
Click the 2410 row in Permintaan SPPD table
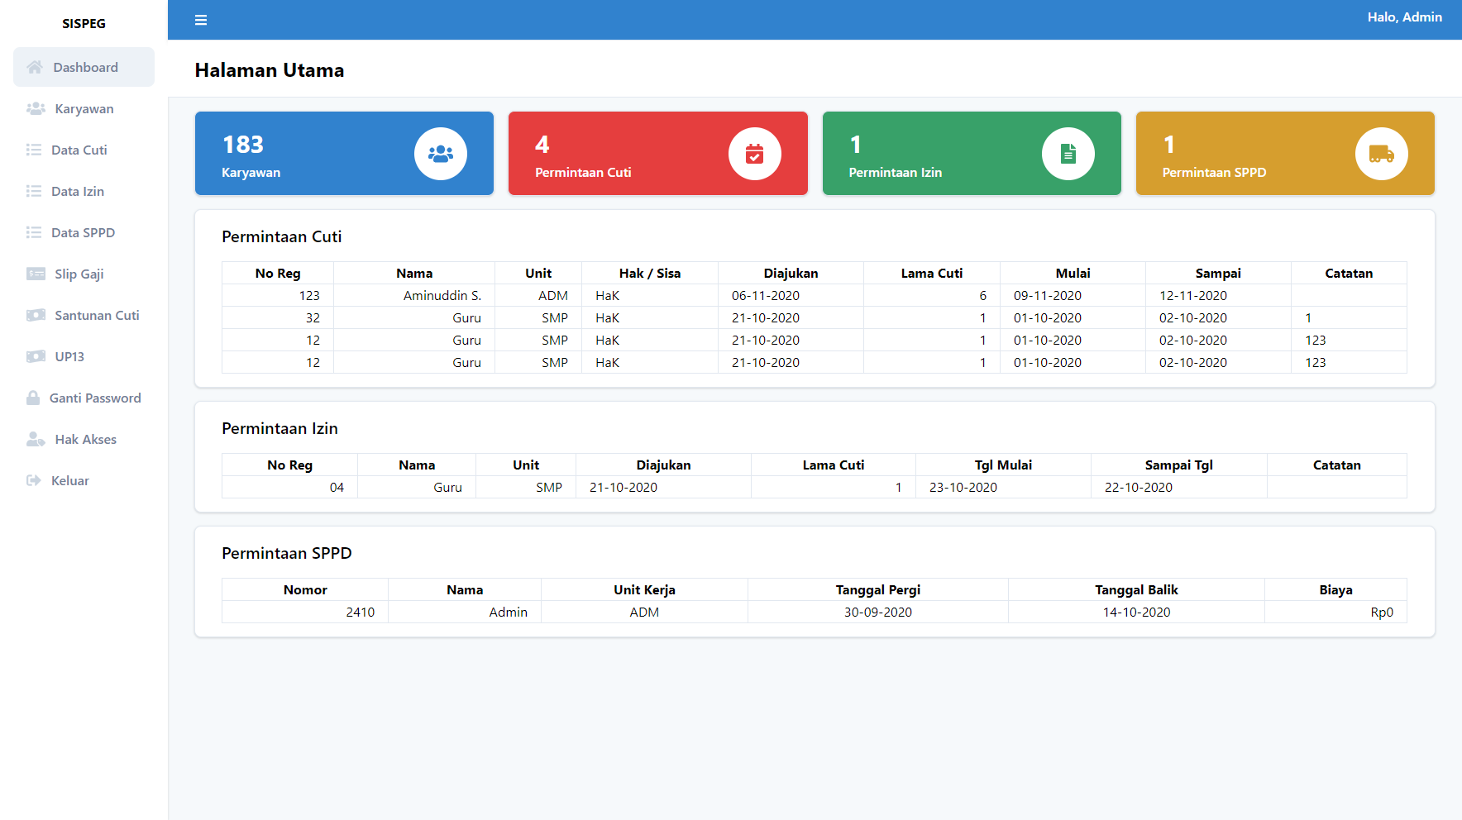[x=814, y=612]
